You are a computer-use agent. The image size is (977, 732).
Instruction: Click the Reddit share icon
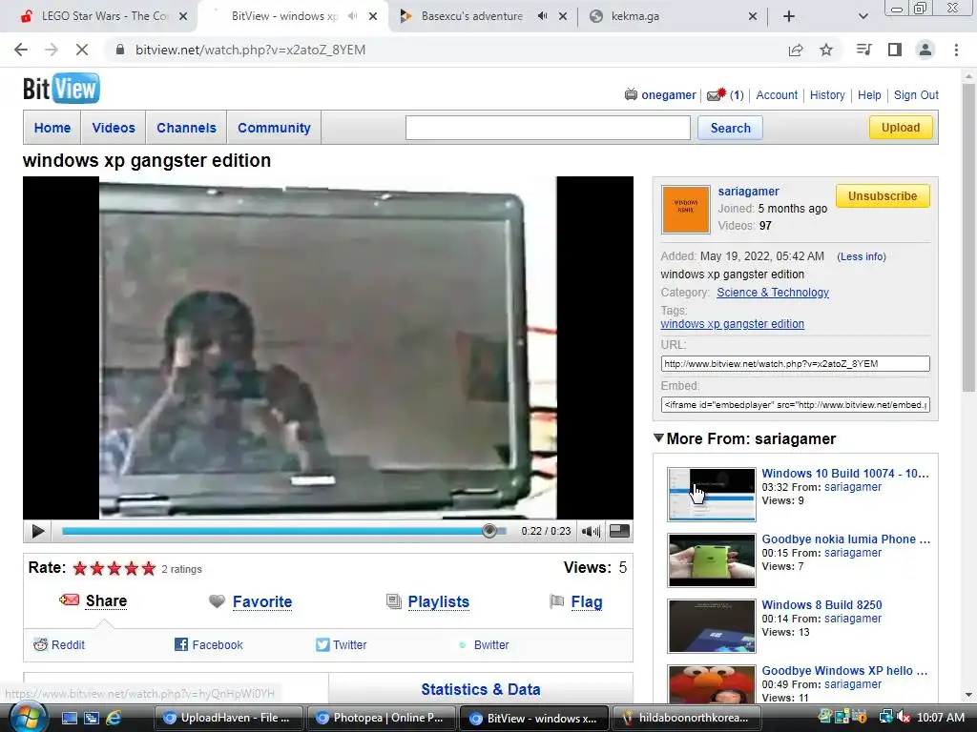coord(40,644)
